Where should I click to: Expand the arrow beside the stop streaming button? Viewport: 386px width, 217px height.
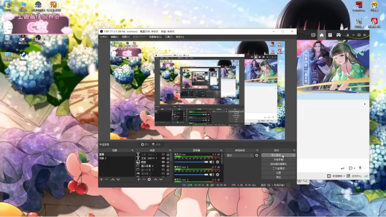(x=293, y=155)
